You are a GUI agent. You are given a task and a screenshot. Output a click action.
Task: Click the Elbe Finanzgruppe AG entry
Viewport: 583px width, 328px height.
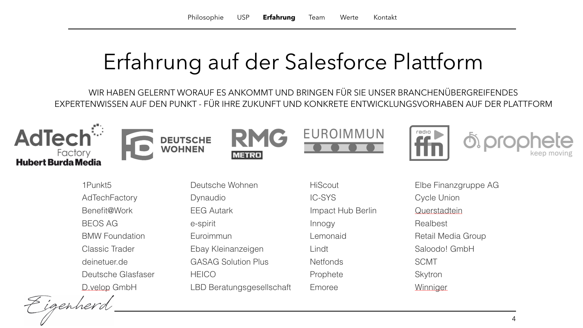point(456,185)
